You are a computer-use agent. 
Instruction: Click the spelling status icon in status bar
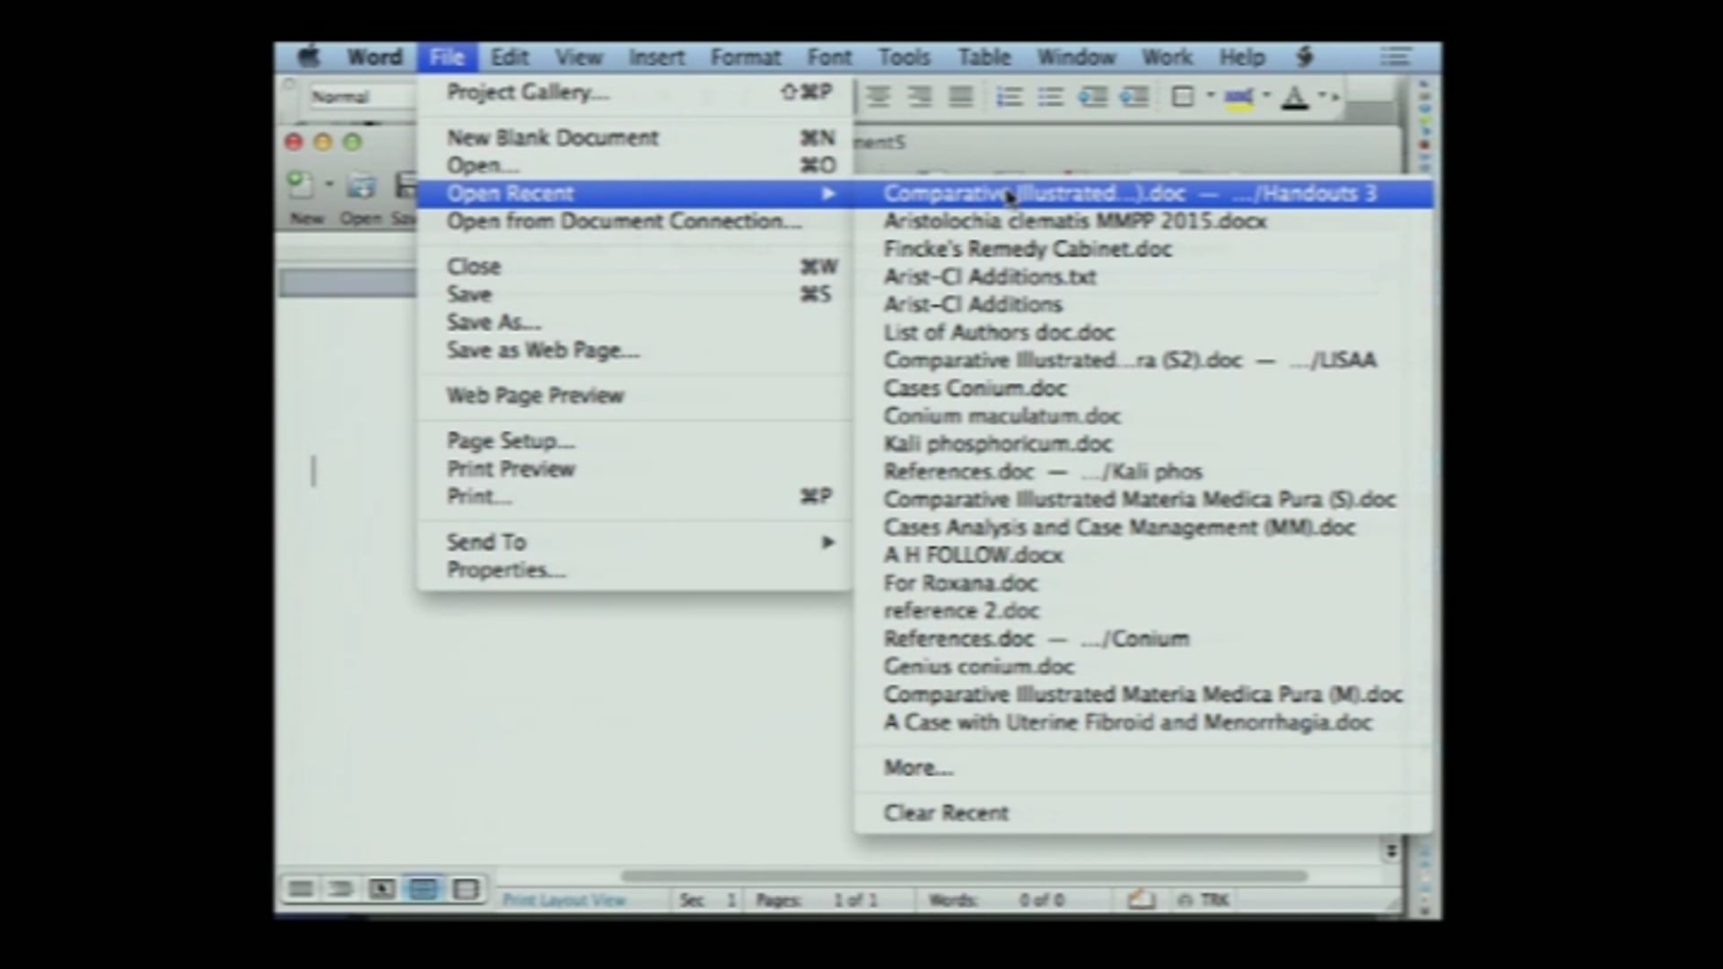pos(1141,899)
